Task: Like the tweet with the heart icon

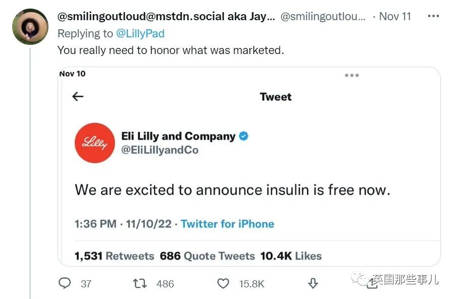Action: point(223,283)
